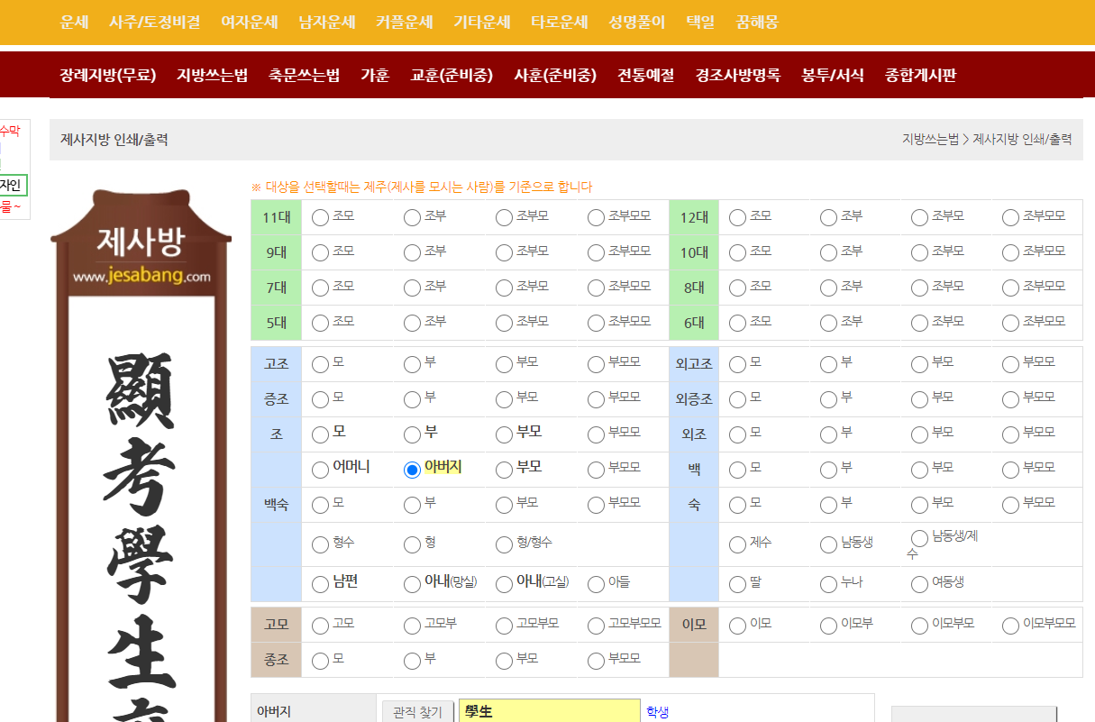Viewport: 1095px width, 722px height.
Task: Select 조부모모 radio in 12대 row
Action: [1010, 217]
